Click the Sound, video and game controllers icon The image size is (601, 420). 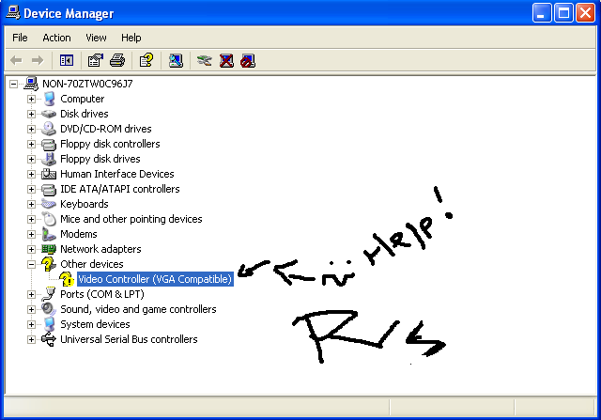coord(49,309)
